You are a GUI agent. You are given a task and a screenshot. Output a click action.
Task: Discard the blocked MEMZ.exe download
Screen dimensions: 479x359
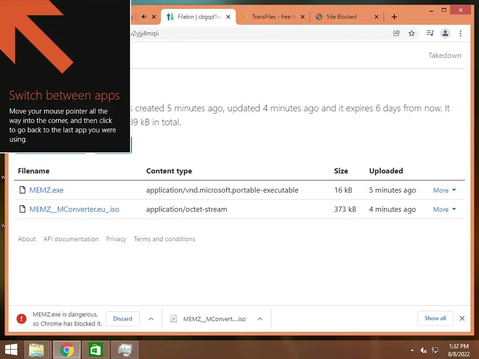pyautogui.click(x=123, y=319)
